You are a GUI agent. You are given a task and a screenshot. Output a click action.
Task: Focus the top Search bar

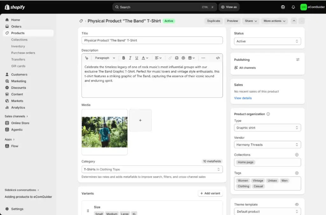tap(165, 7)
